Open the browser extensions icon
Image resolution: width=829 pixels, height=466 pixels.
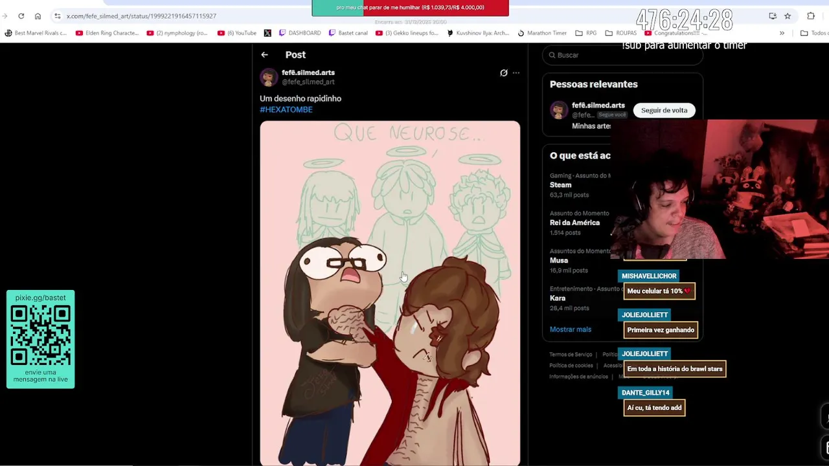click(x=811, y=16)
